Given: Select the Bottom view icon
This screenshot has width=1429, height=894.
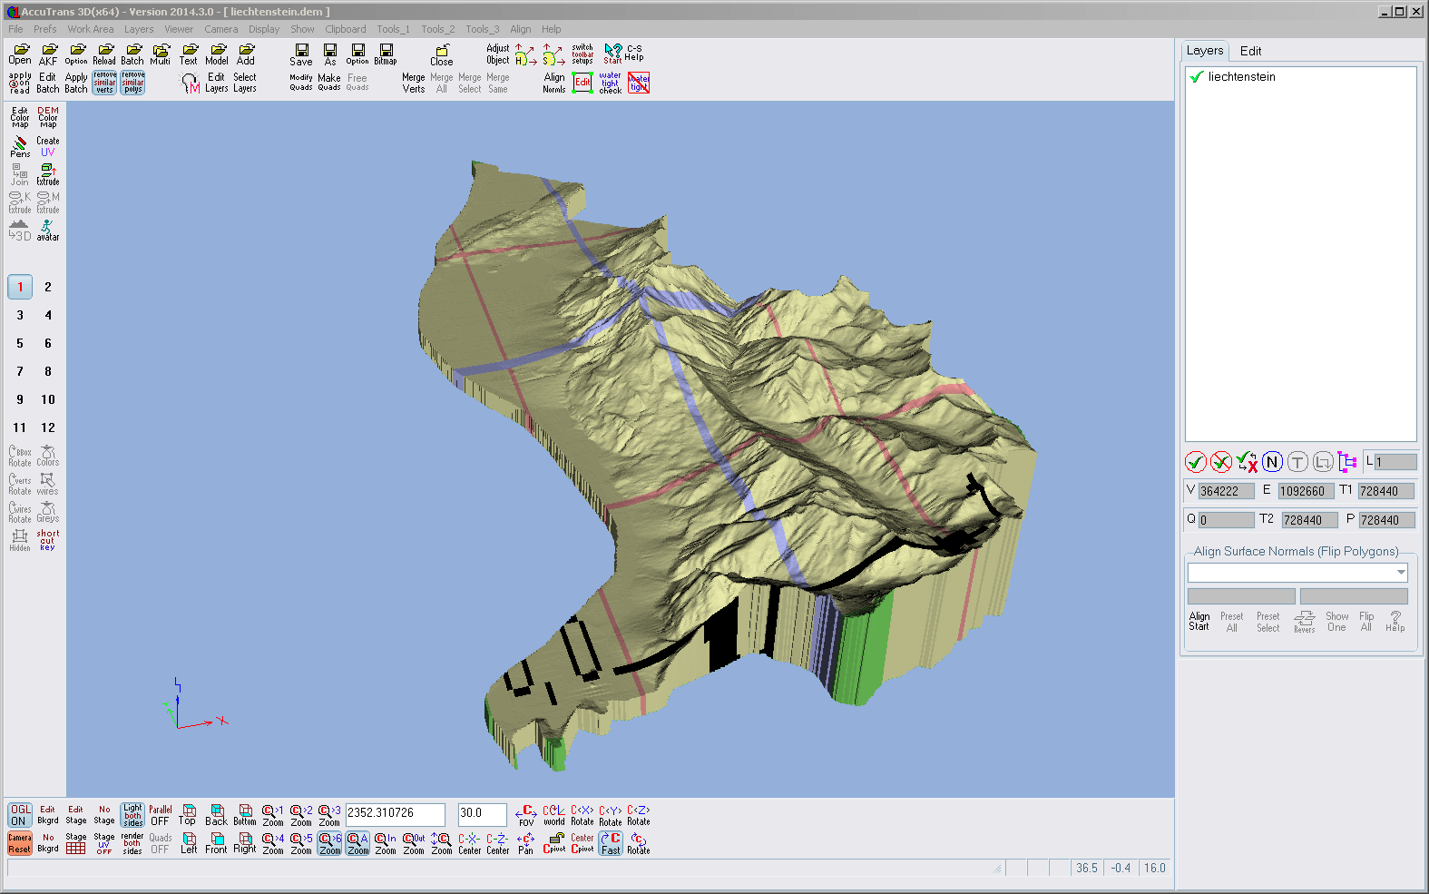Looking at the screenshot, I should click(245, 814).
